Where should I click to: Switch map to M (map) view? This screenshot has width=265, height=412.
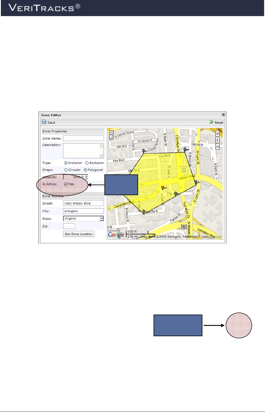click(x=217, y=134)
